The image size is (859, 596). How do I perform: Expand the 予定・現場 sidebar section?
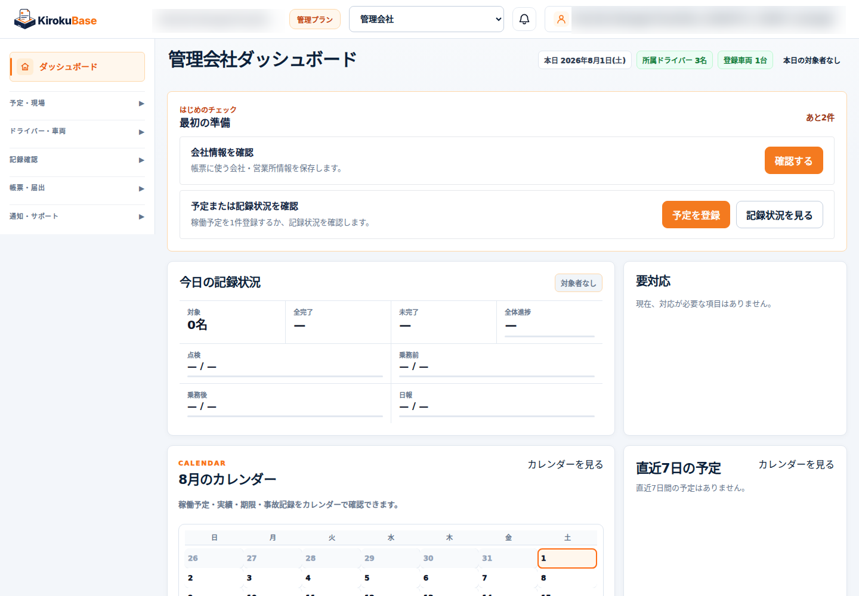[77, 103]
